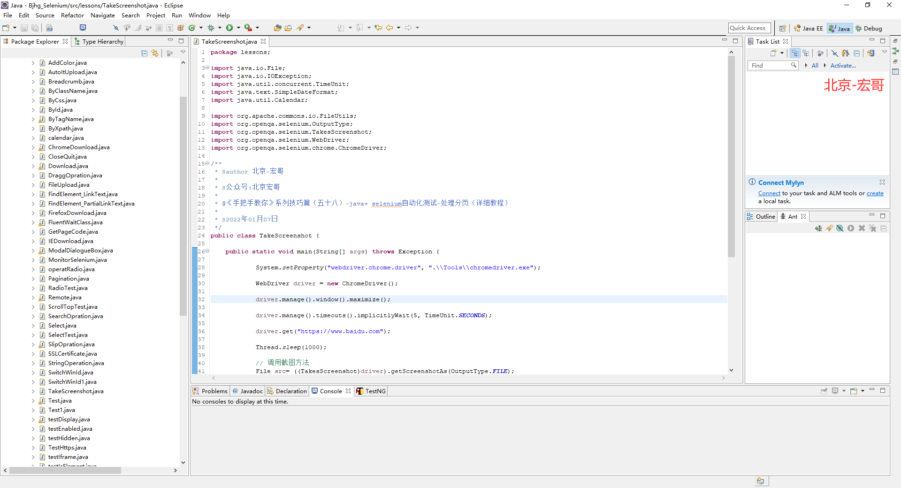Screen dimensions: 901x488
Task: Open the Run button dropdown arrow
Action: click(x=238, y=28)
